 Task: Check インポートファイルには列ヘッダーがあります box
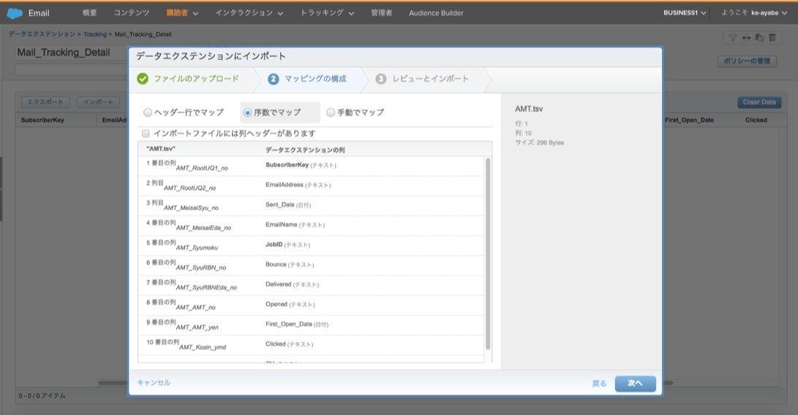[146, 133]
